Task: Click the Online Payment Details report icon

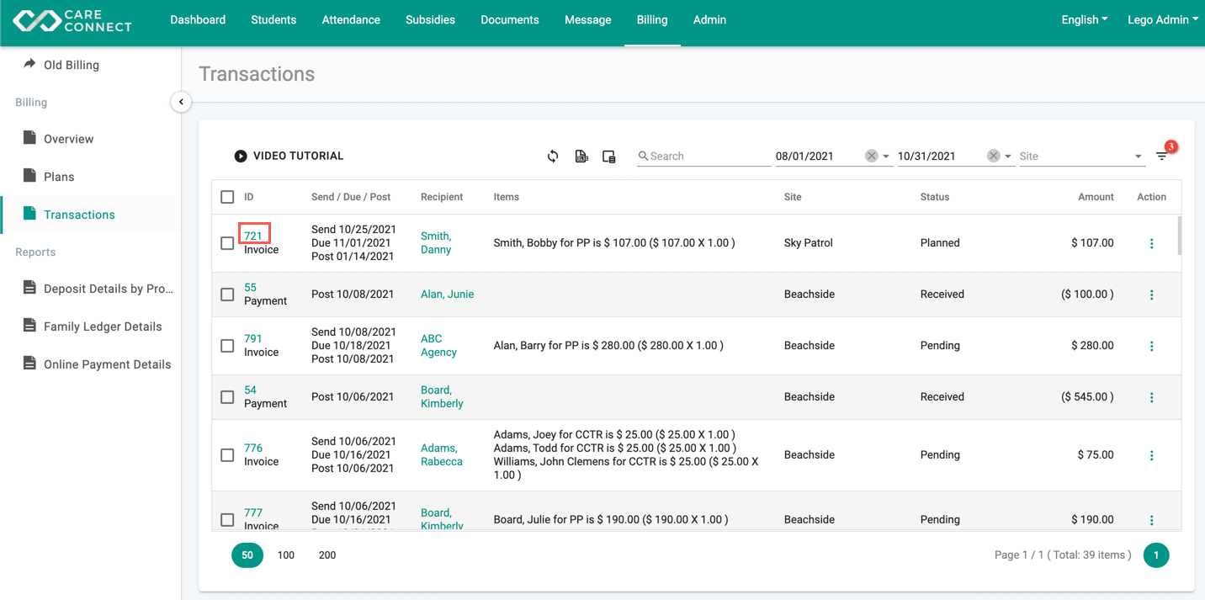Action: [x=29, y=364]
